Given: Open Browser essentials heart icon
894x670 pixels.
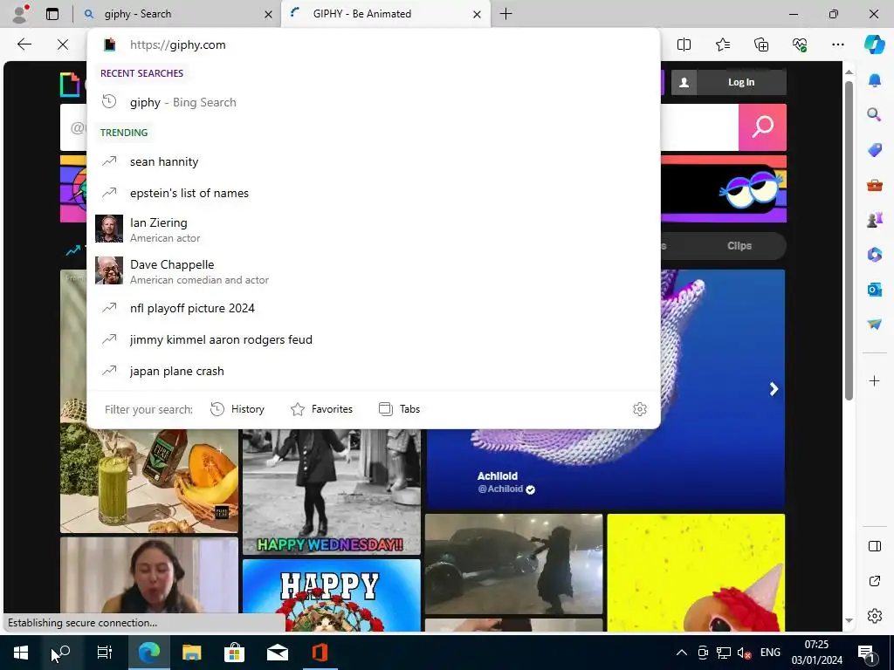Looking at the screenshot, I should pyautogui.click(x=800, y=44).
